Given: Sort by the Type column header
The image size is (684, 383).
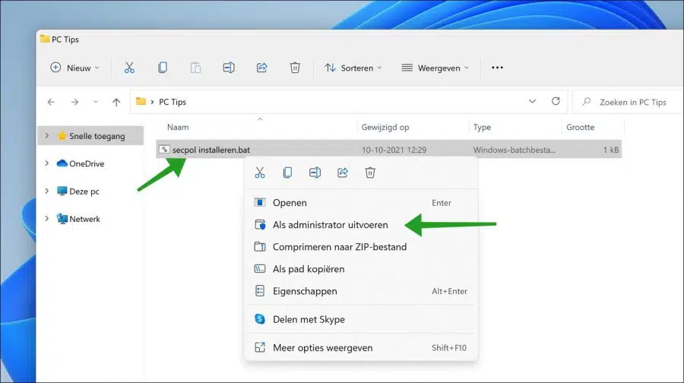Looking at the screenshot, I should 482,127.
